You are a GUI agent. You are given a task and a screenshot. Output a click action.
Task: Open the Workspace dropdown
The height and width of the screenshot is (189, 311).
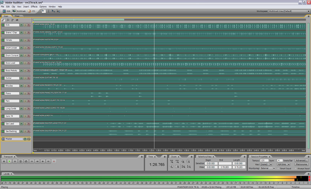[289, 11]
